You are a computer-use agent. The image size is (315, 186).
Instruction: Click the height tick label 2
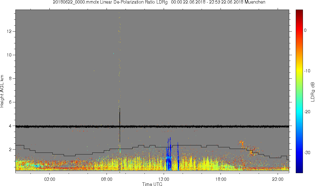pos(10,150)
